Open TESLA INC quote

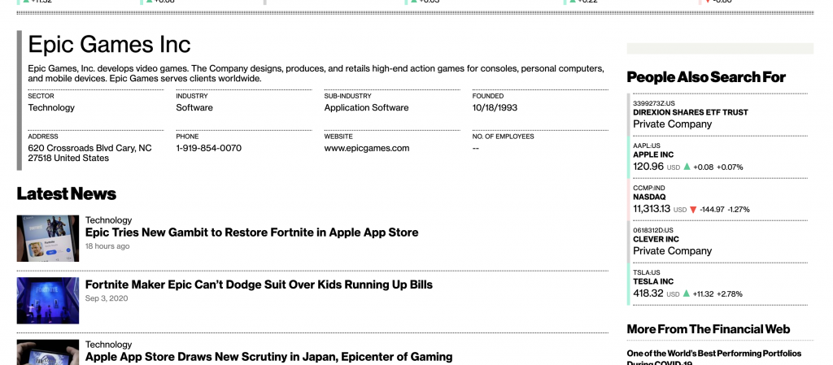(x=653, y=282)
